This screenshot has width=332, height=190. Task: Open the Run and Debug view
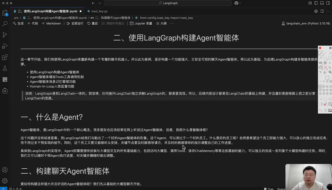[x=5, y=46]
